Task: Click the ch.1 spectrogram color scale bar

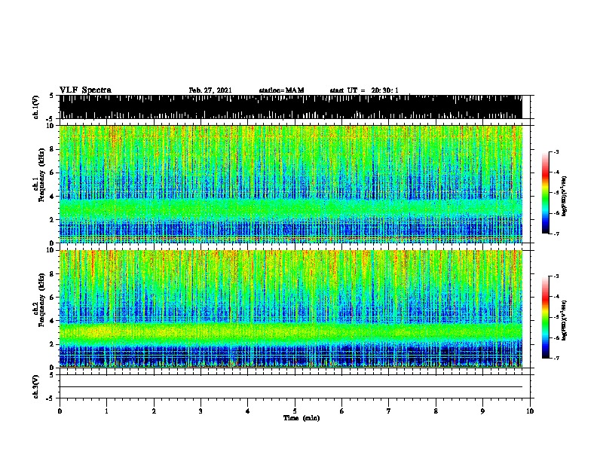Action: pyautogui.click(x=546, y=193)
